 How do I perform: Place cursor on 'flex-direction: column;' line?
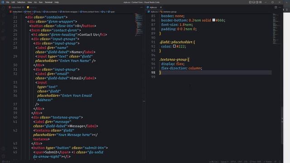pyautogui.click(x=181, y=68)
